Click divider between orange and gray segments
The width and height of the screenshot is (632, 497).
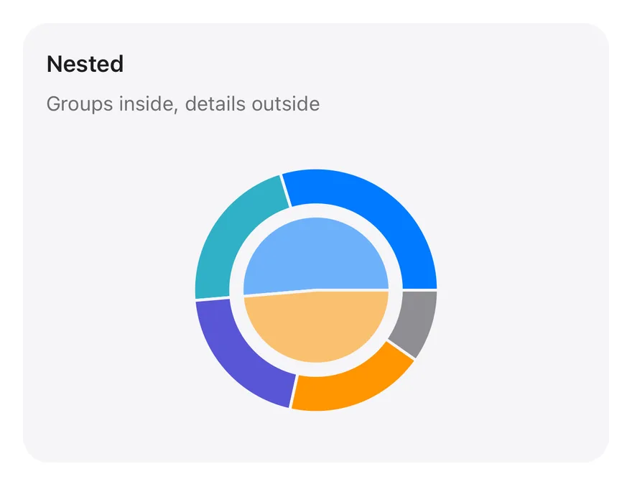(x=401, y=350)
